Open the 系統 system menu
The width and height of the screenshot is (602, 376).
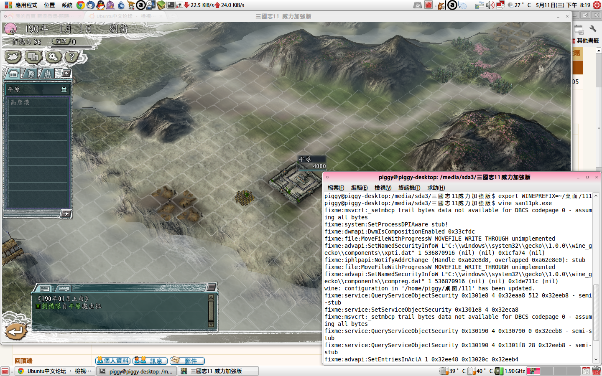pos(67,5)
